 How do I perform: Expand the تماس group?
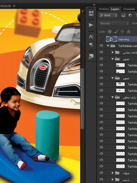click(x=112, y=52)
